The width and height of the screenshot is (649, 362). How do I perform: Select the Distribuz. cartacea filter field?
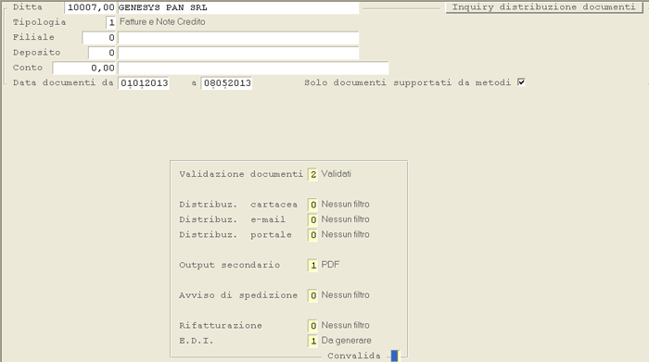point(313,205)
